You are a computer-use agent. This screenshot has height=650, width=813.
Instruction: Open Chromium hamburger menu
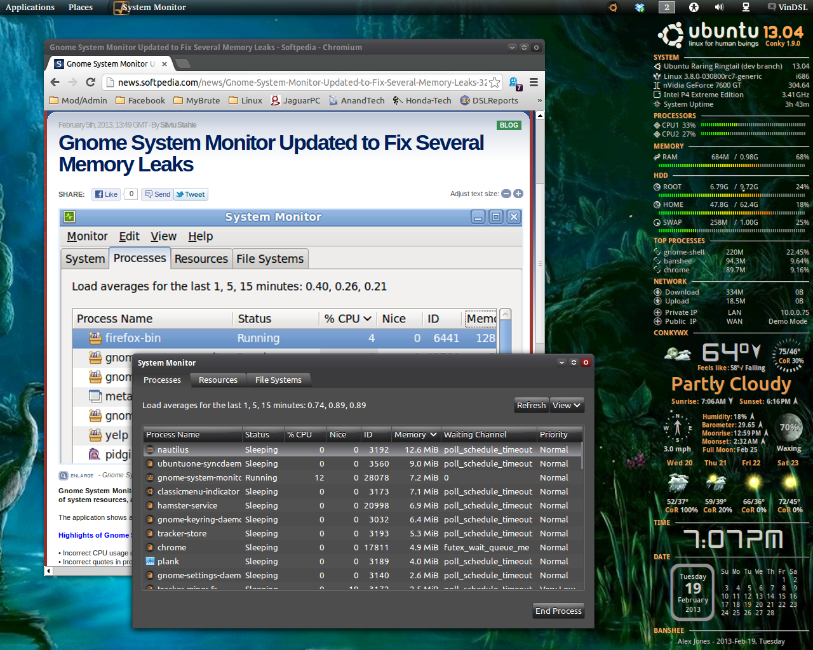(x=534, y=83)
